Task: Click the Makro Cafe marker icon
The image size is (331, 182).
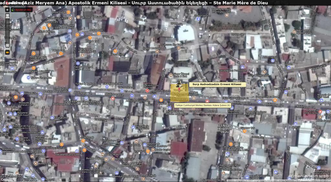Action: click(x=49, y=25)
